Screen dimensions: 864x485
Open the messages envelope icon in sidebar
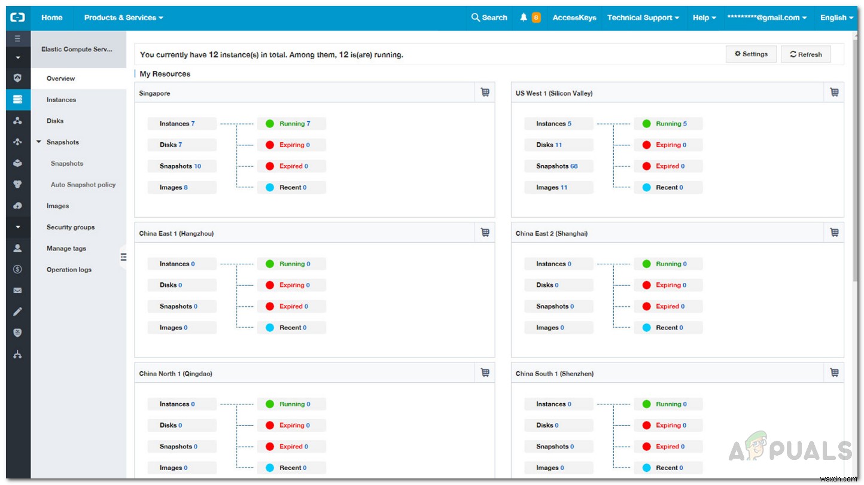coord(17,290)
